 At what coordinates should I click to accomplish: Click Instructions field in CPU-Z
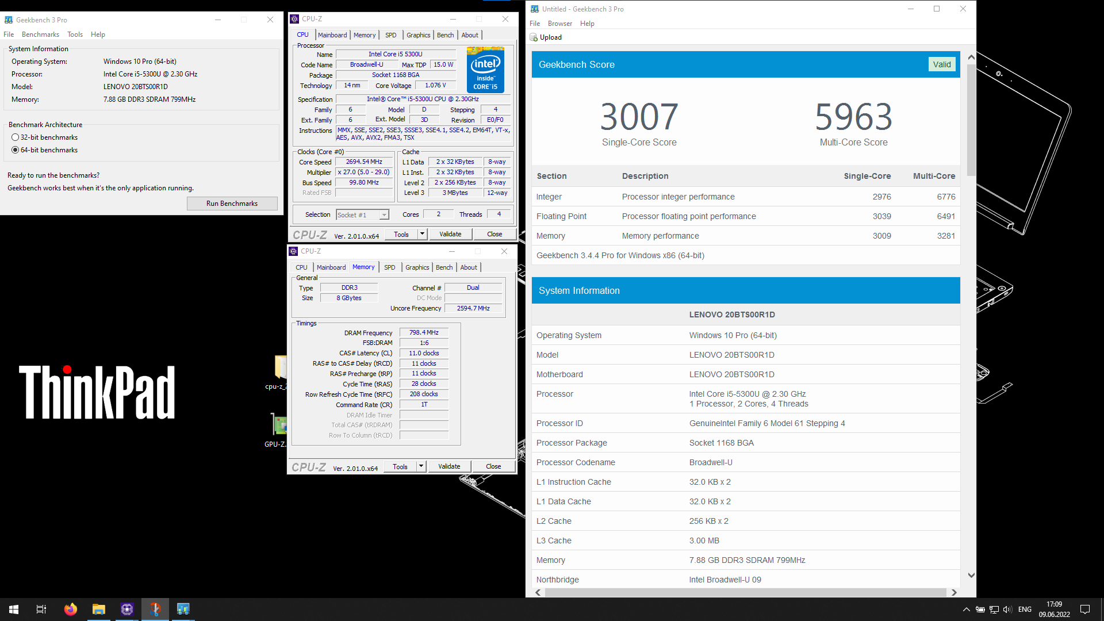424,134
